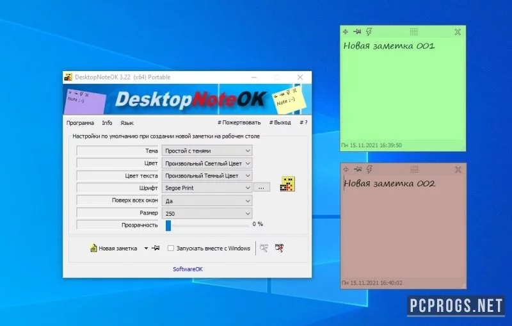512x326 pixels.
Task: Click # Пожертвовать menu item
Action: 239,122
